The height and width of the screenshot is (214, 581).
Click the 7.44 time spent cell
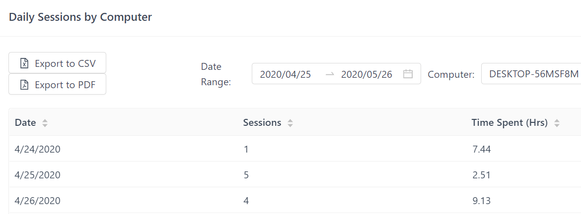(x=481, y=149)
